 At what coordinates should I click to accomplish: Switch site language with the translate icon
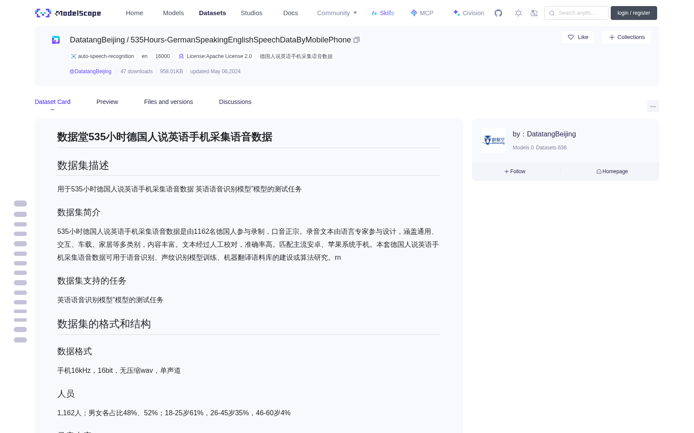(534, 13)
